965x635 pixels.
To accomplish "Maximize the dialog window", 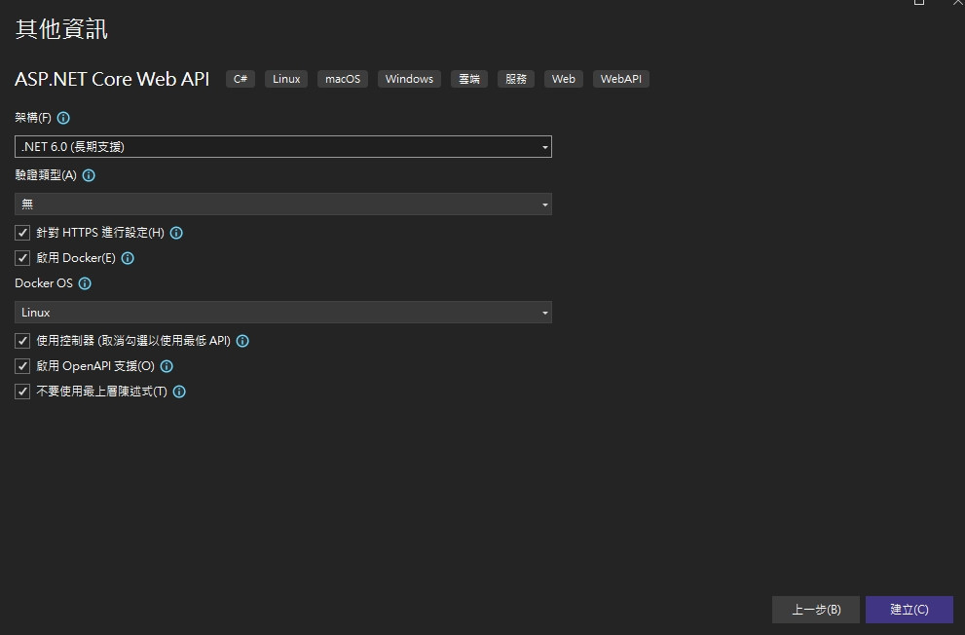I will pyautogui.click(x=919, y=3).
